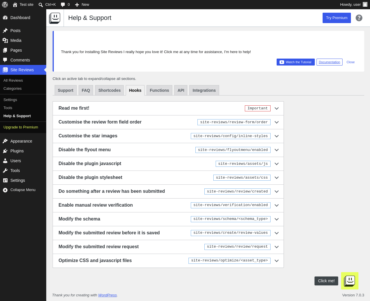The height and width of the screenshot is (301, 370).
Task: Expand 'Modify the submitted review request' section
Action: tap(168, 247)
